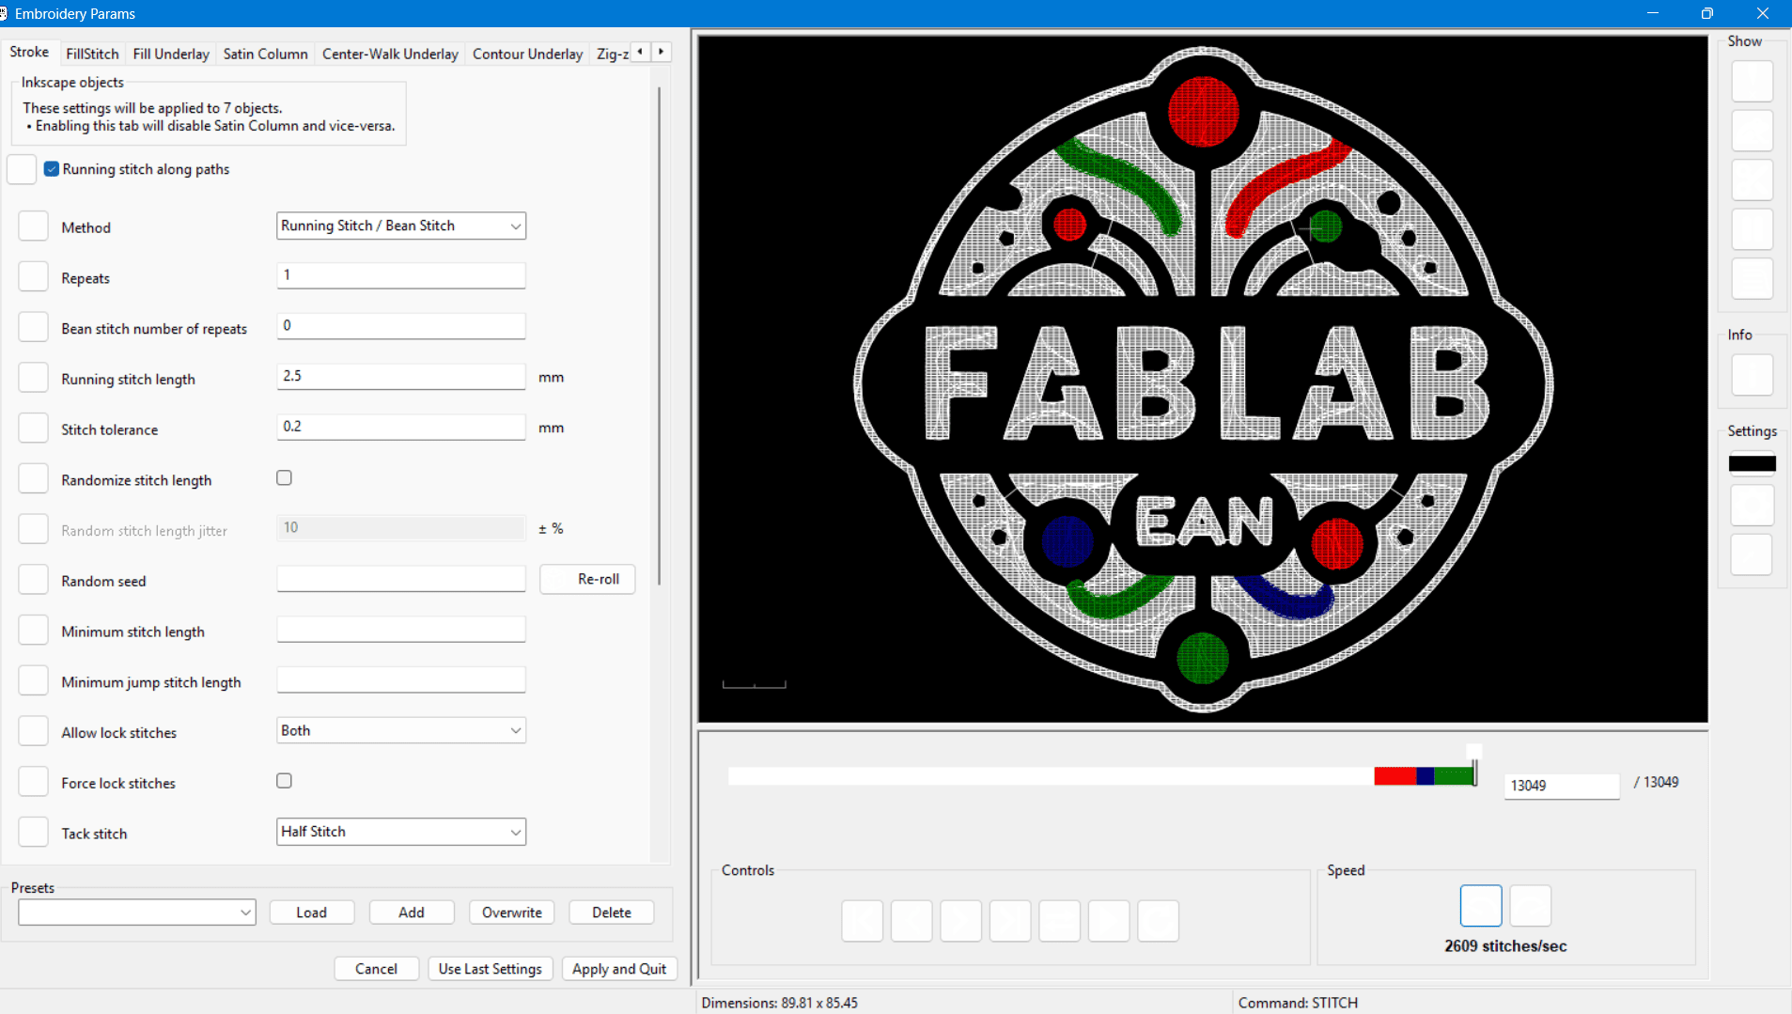
Task: Focus the Running stitch length field
Action: (x=401, y=376)
